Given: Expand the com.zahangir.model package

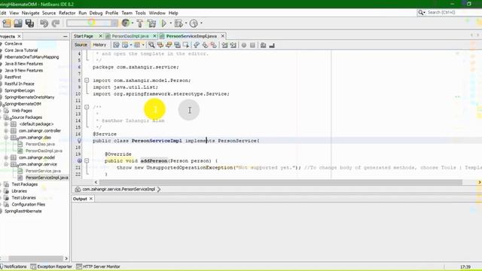Looking at the screenshot, I should pos(6,157).
